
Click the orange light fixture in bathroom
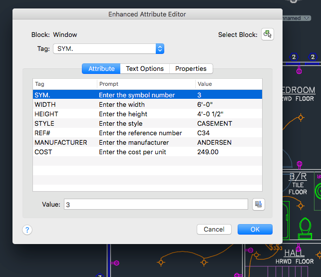[301, 206]
